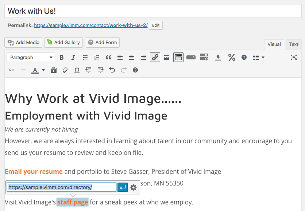The width and height of the screenshot is (305, 211).
Task: Apply blockquote formatting
Action: point(108,57)
